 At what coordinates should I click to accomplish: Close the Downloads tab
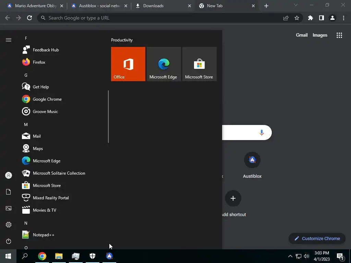pos(190,6)
